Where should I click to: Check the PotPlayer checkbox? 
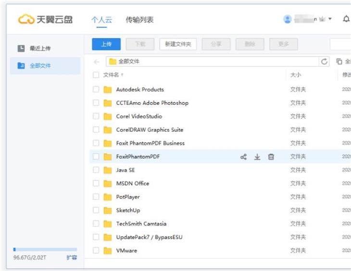tap(96, 197)
